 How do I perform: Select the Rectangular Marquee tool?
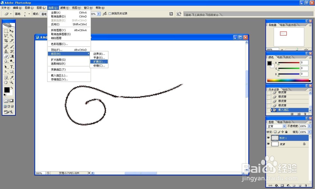tap(6, 31)
